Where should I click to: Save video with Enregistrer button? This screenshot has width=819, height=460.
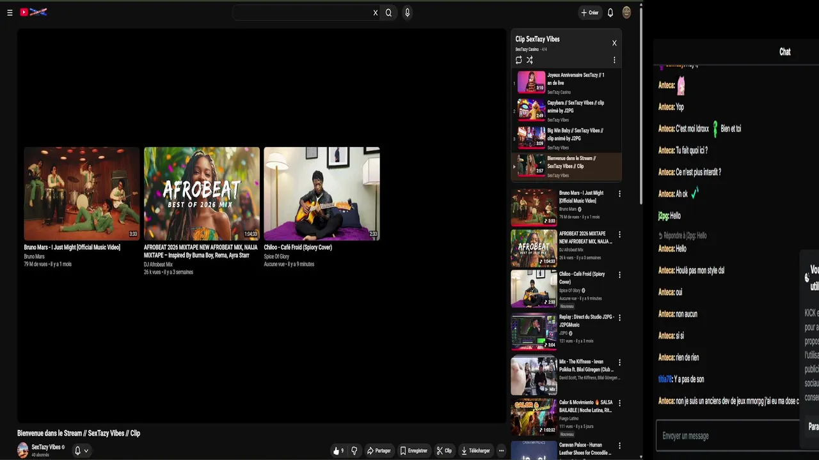[413, 450]
